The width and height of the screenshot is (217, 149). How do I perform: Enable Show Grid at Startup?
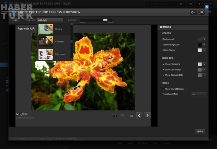[163, 89]
